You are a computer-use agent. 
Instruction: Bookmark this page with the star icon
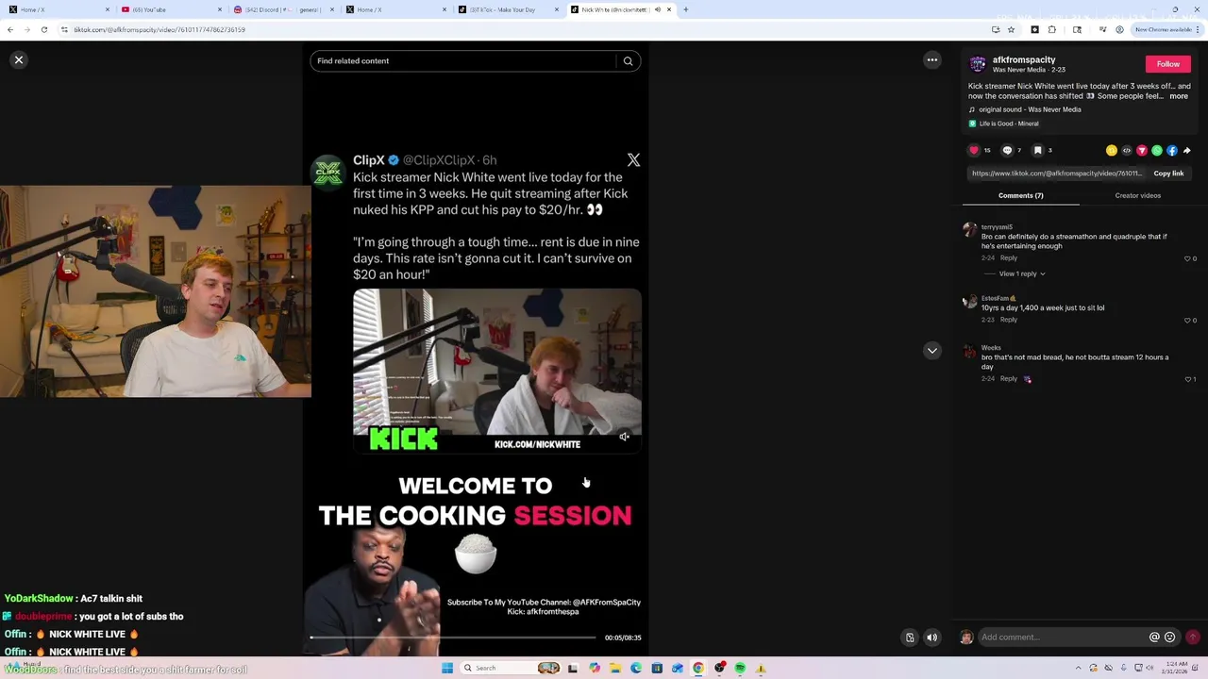pos(1011,29)
